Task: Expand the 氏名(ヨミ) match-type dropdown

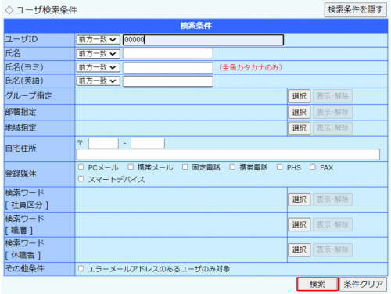Action: (x=98, y=67)
